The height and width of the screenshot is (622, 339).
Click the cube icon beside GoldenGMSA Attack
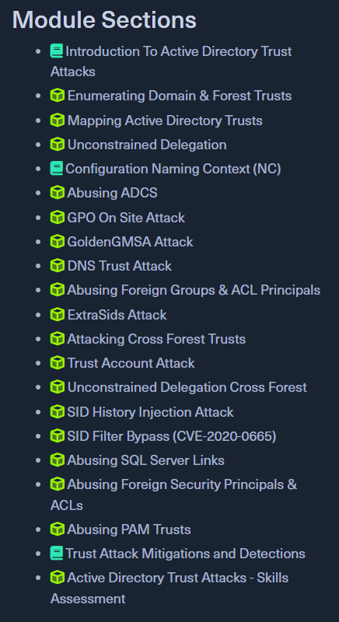coord(58,242)
